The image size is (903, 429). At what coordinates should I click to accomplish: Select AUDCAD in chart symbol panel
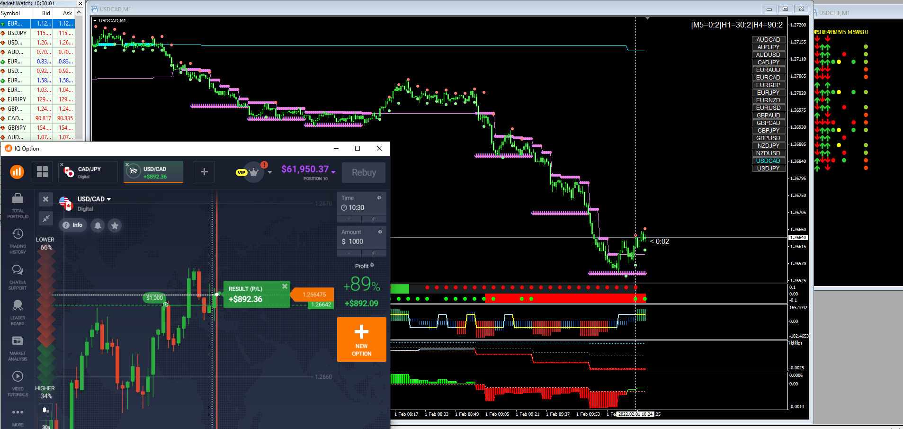(769, 40)
